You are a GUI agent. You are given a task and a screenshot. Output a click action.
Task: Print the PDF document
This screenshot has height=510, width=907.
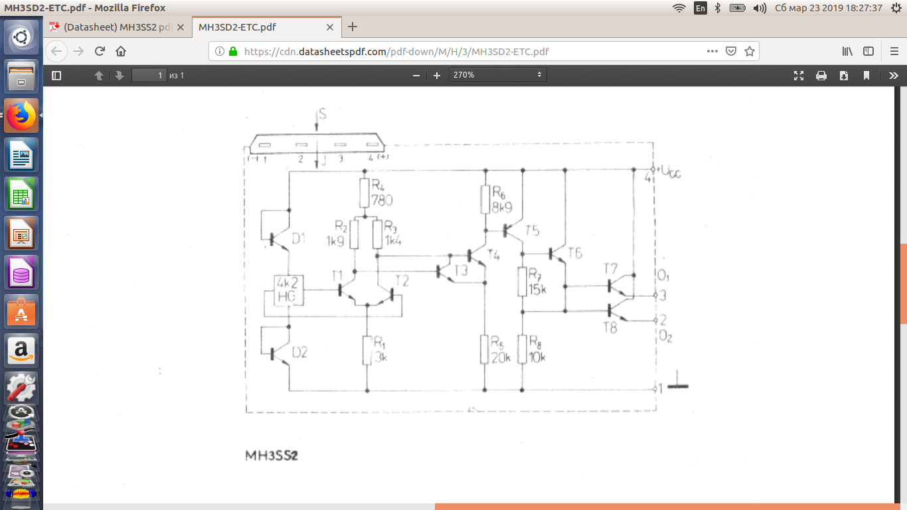821,76
